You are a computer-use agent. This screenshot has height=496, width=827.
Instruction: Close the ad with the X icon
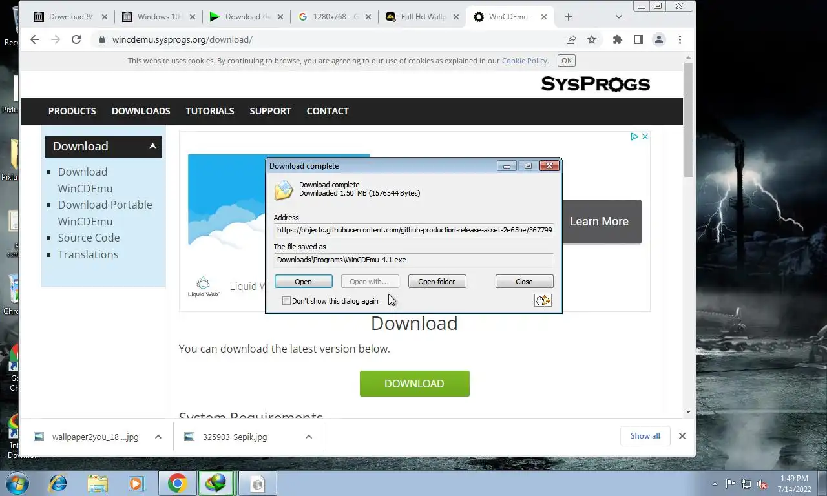[x=645, y=136]
